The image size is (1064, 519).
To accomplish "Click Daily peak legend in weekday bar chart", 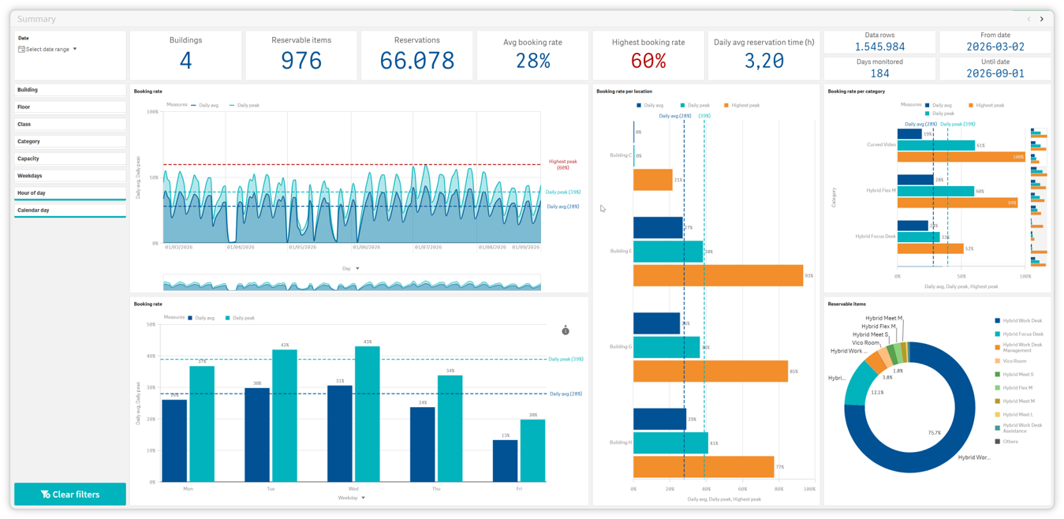I will tap(240, 318).
